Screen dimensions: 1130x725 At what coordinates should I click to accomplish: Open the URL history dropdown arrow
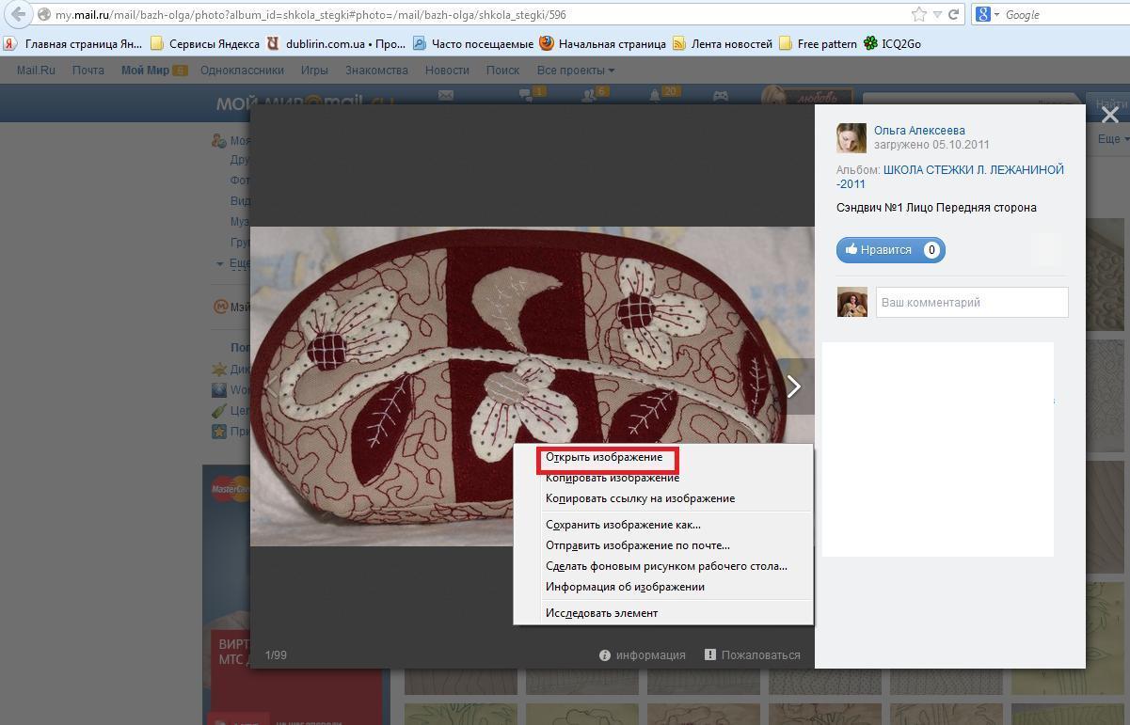pyautogui.click(x=938, y=15)
